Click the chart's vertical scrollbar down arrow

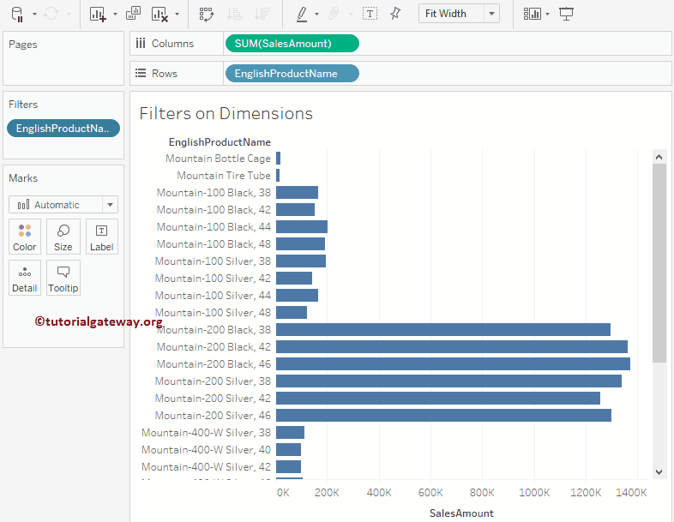[659, 471]
